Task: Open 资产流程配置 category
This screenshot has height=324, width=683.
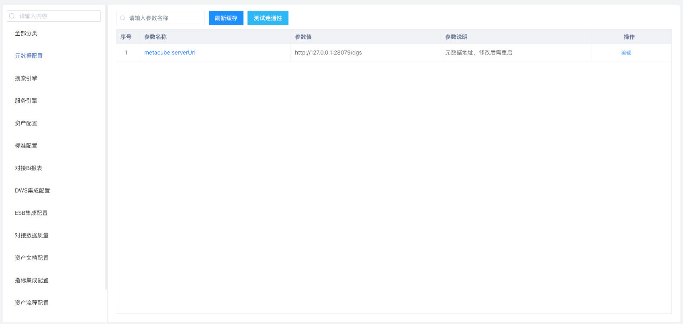Action: [32, 303]
